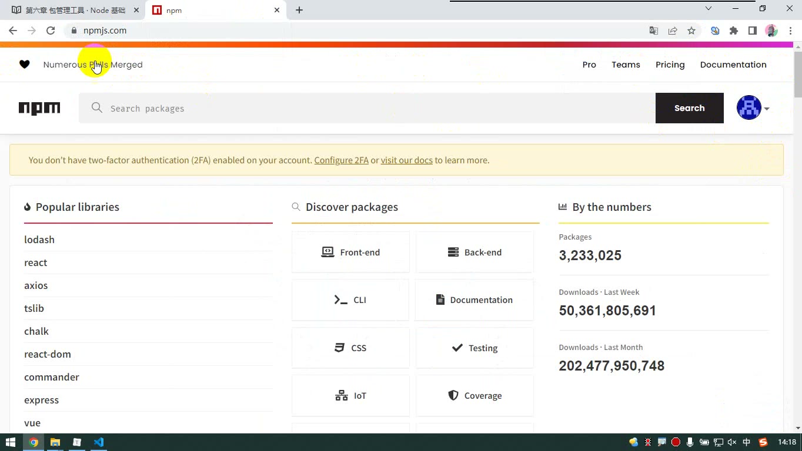Go back in browser
Image resolution: width=802 pixels, height=451 pixels.
coord(13,31)
